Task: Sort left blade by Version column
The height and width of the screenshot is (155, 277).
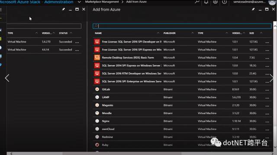Action: click(47, 33)
